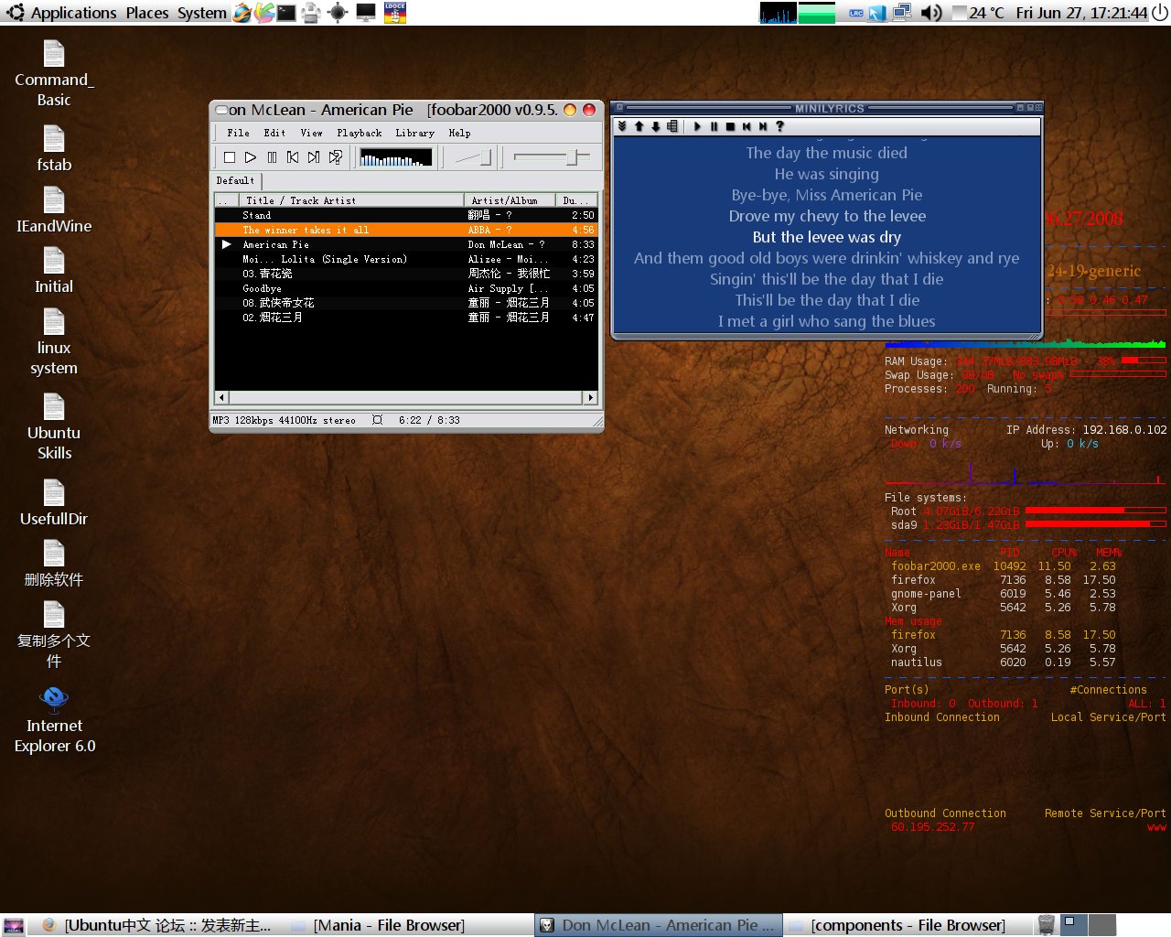Open IEandWine file on desktop
The width and height of the screenshot is (1171, 937).
click(x=54, y=210)
